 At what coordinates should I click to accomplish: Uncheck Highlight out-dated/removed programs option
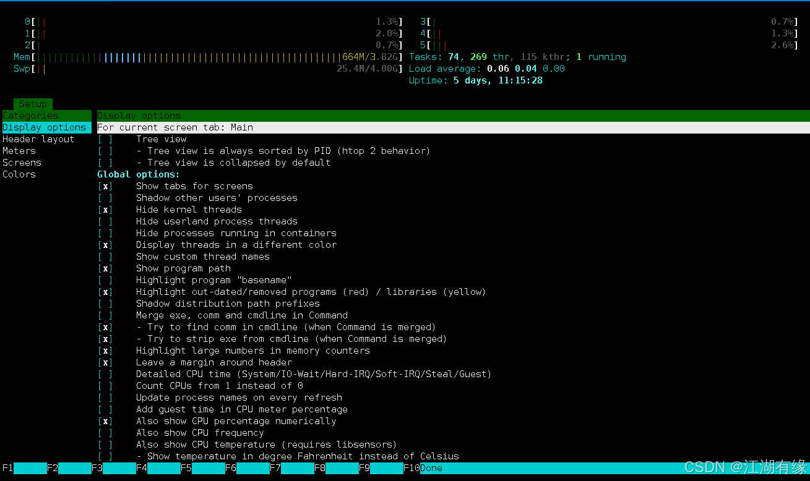105,292
